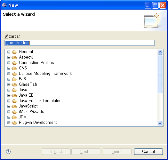Select the jMaki Wizards label

point(31,112)
